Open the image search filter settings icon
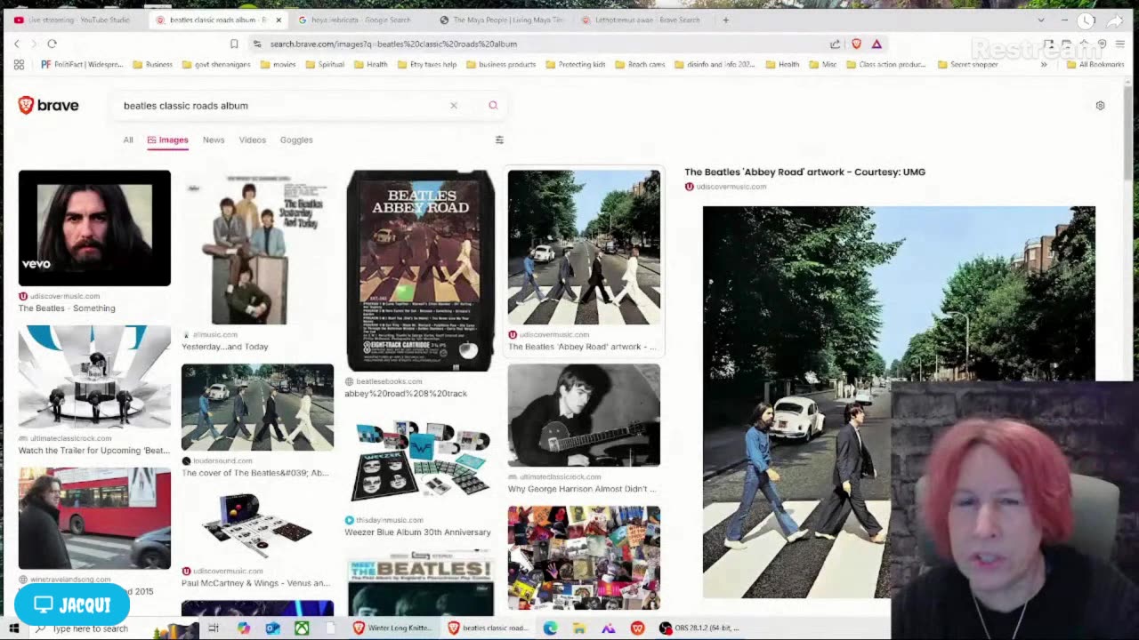 tap(499, 140)
